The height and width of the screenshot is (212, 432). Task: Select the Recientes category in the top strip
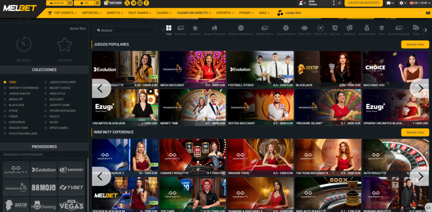pos(181,30)
